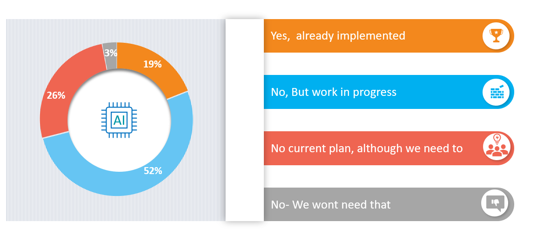
Task: Click the 52% data label
Action: click(x=153, y=171)
